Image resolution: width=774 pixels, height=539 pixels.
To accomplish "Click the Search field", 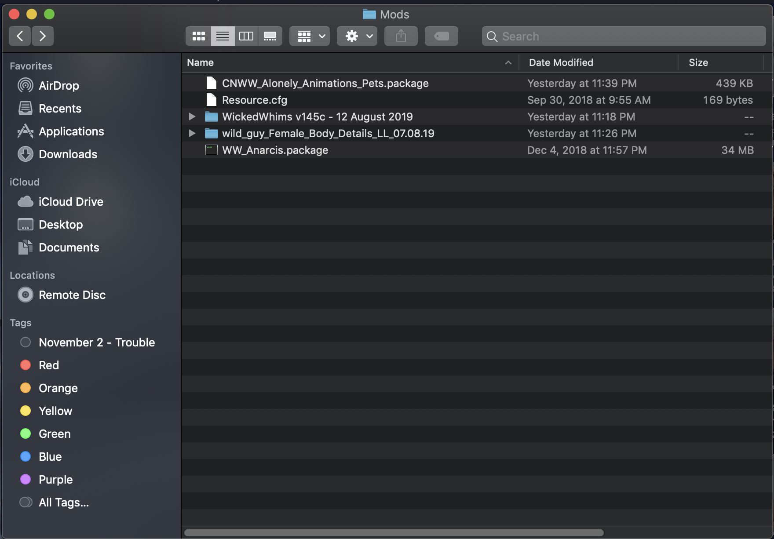I will pos(624,36).
